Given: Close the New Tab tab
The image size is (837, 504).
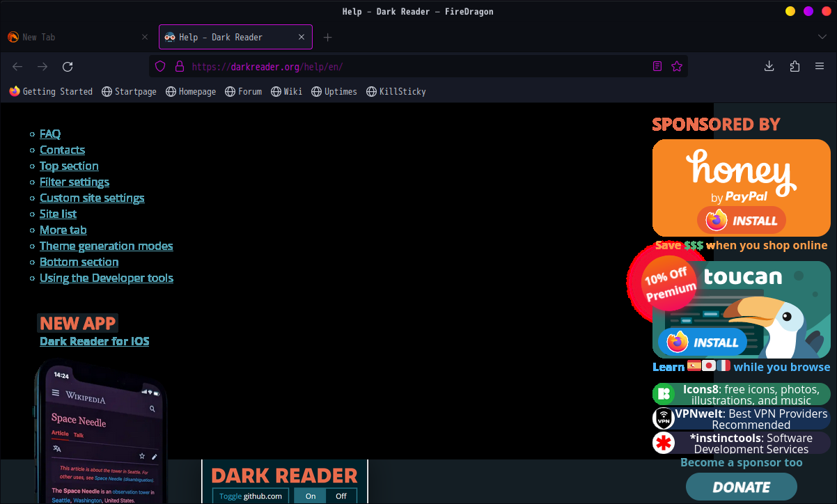Looking at the screenshot, I should point(145,38).
